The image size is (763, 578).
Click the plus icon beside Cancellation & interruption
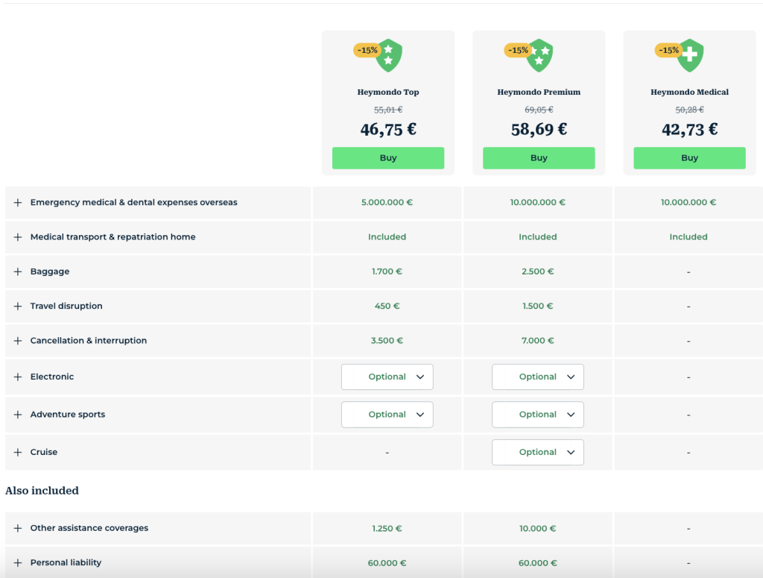(18, 341)
